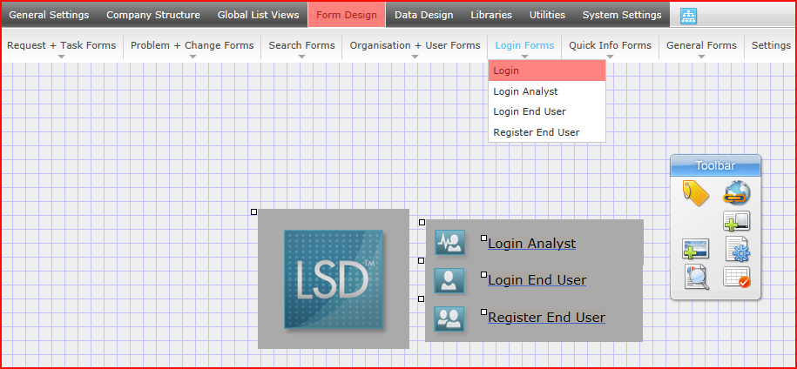Choose Login Analyst in dropdown menu
797x369 pixels.
click(x=547, y=91)
